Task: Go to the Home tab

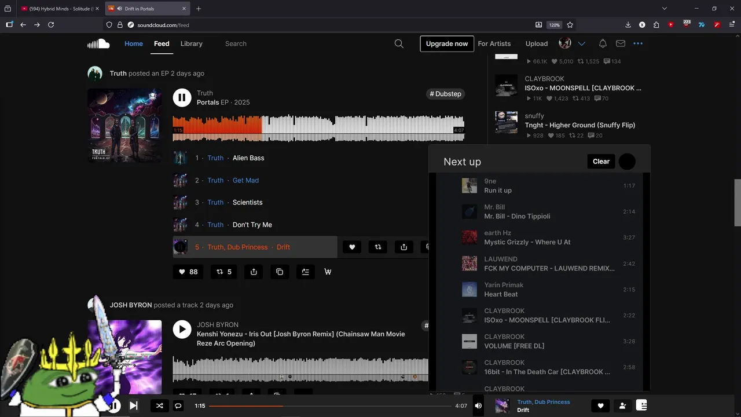Action: pos(134,43)
